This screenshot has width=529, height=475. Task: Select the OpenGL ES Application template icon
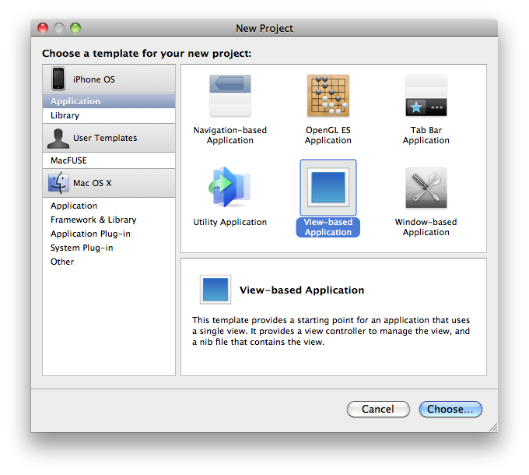coord(328,96)
